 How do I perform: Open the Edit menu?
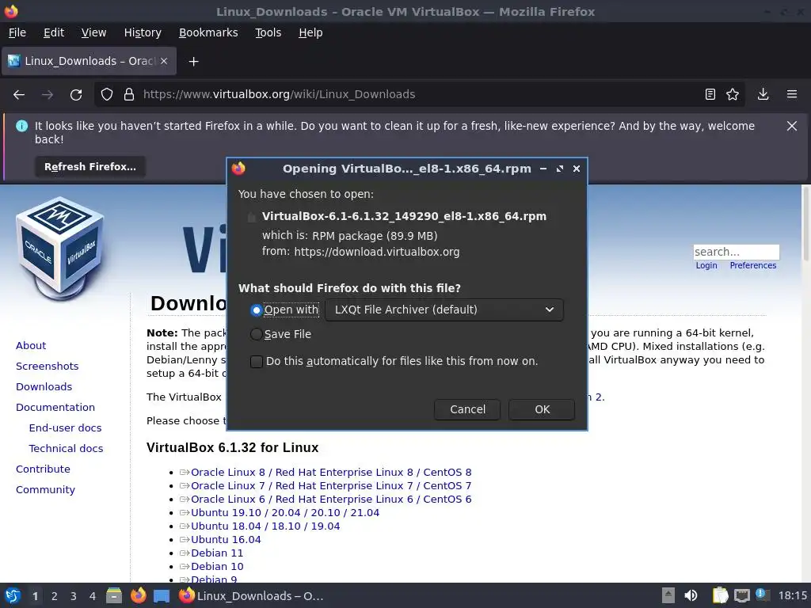point(54,32)
